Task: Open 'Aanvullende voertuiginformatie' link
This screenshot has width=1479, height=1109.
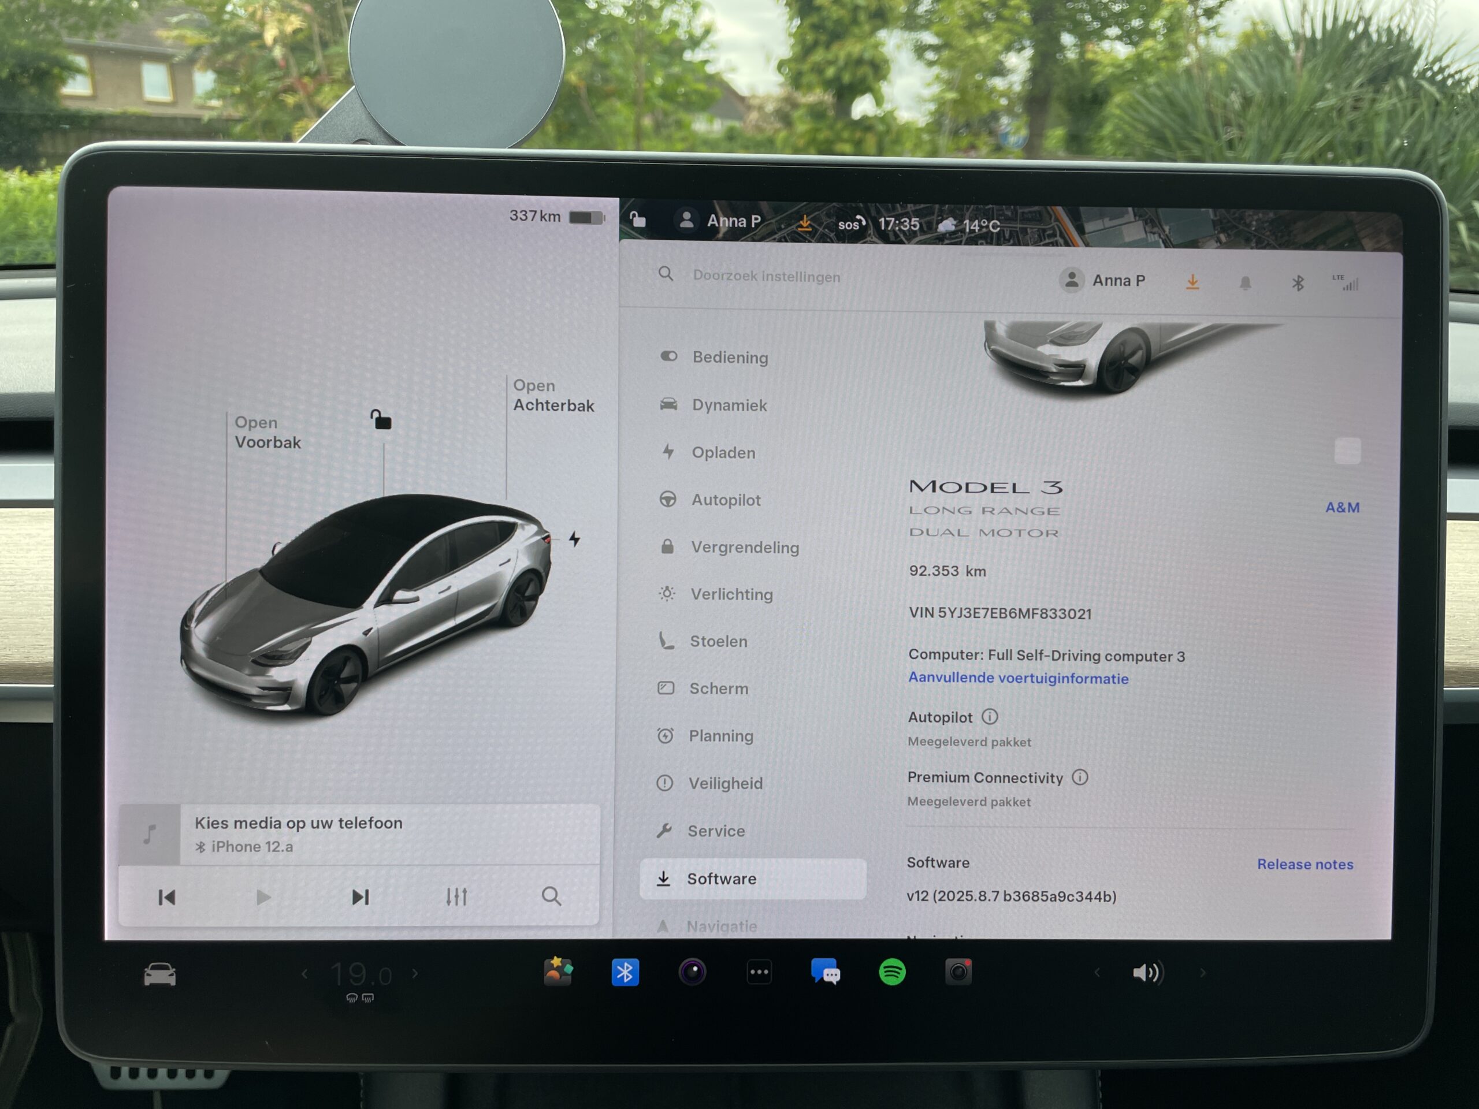Action: (x=1017, y=678)
